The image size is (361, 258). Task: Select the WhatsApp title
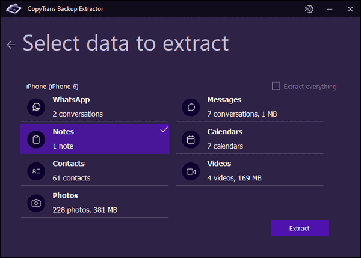click(71, 100)
